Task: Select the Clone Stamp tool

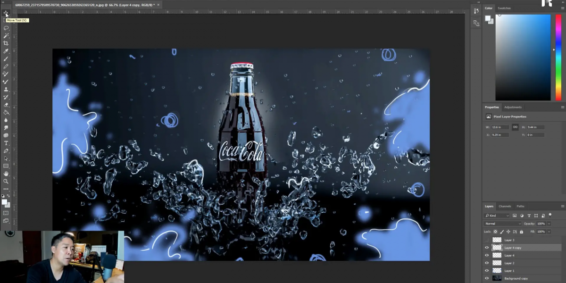Action: coord(6,89)
